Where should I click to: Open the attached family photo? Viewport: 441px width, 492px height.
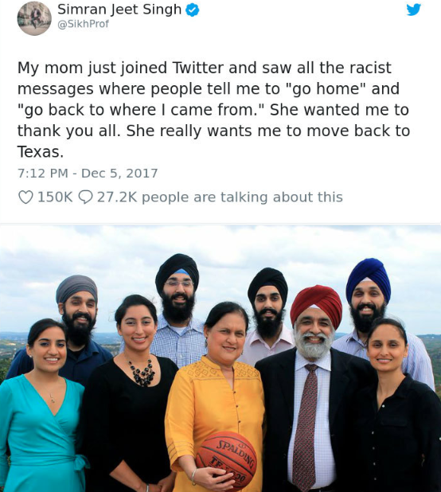[220, 358]
